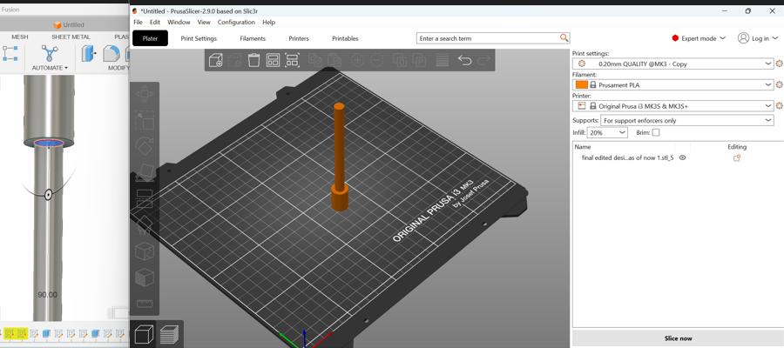Screen dimensions: 784x348
Task: Click the gear icon beside Printer preset
Action: coord(779,106)
